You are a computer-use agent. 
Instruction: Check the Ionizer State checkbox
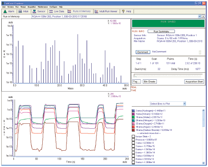(133, 137)
